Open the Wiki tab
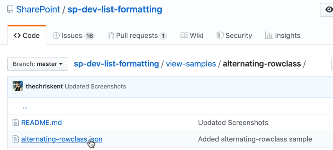This screenshot has height=150, width=333. pyautogui.click(x=192, y=35)
